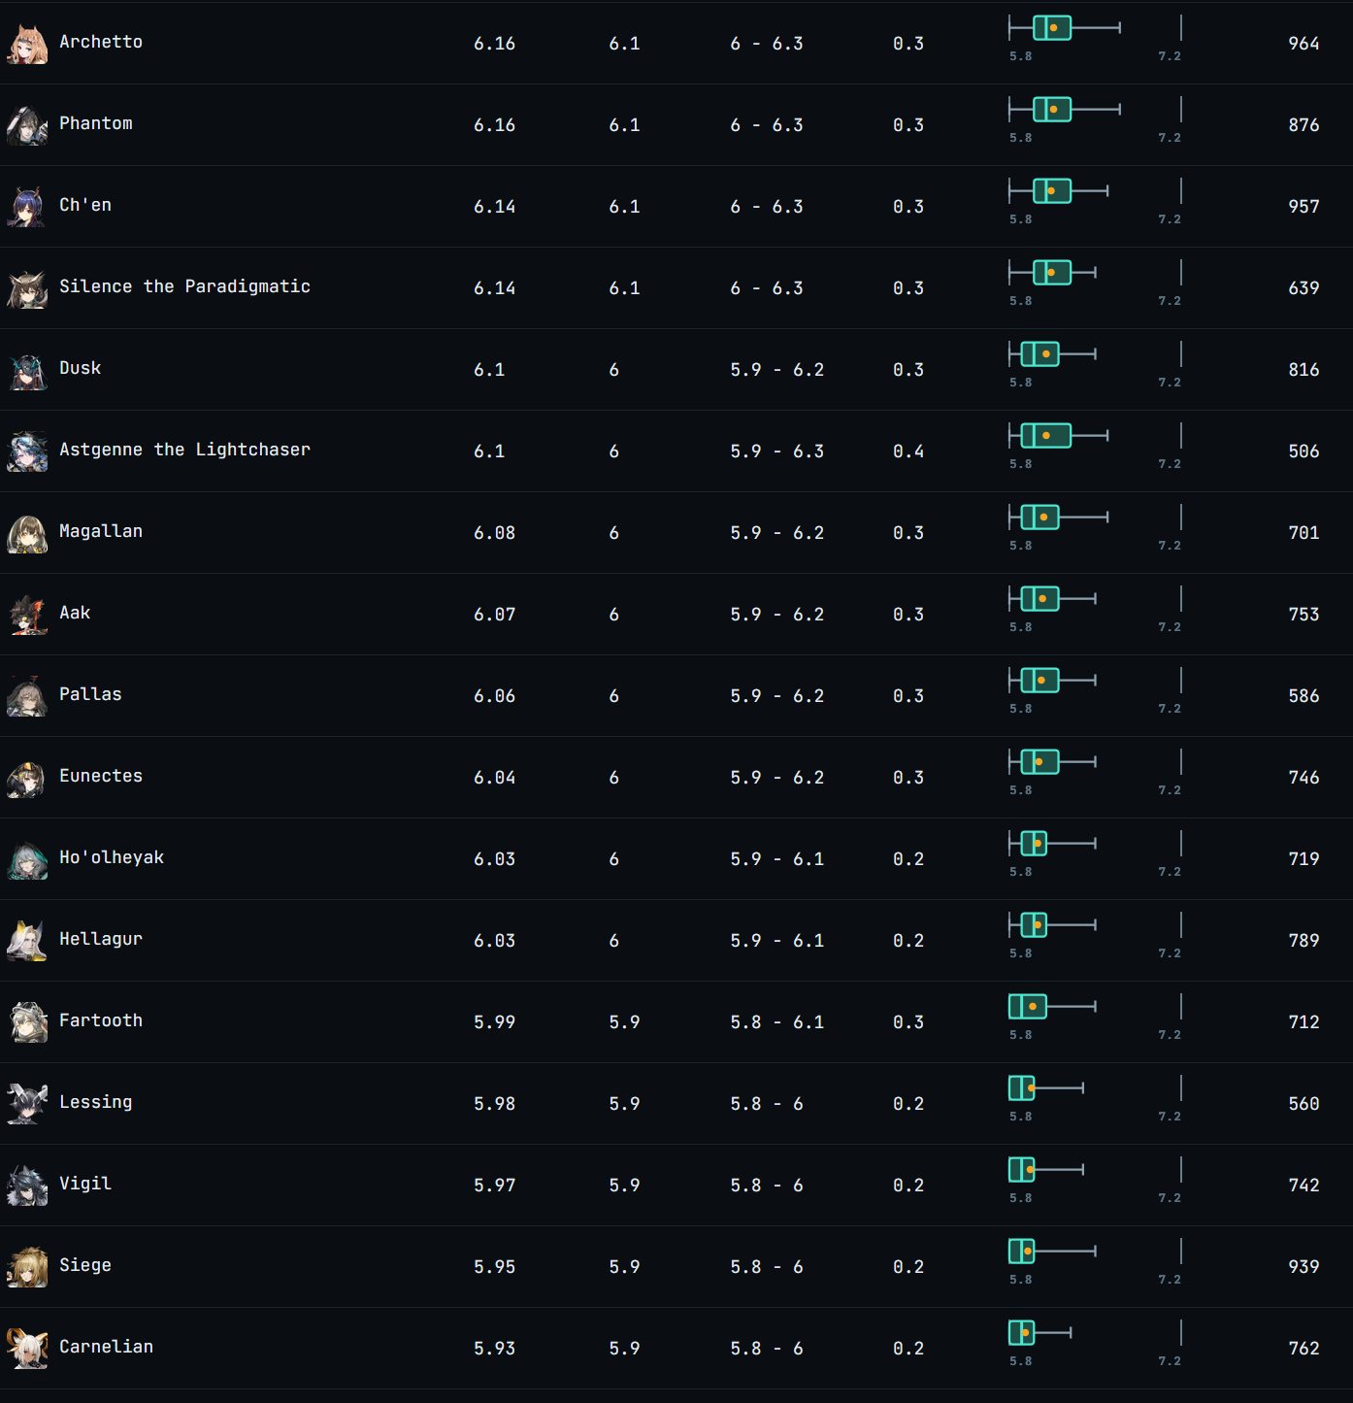
Task: Click the count value 586
Action: point(1303,696)
